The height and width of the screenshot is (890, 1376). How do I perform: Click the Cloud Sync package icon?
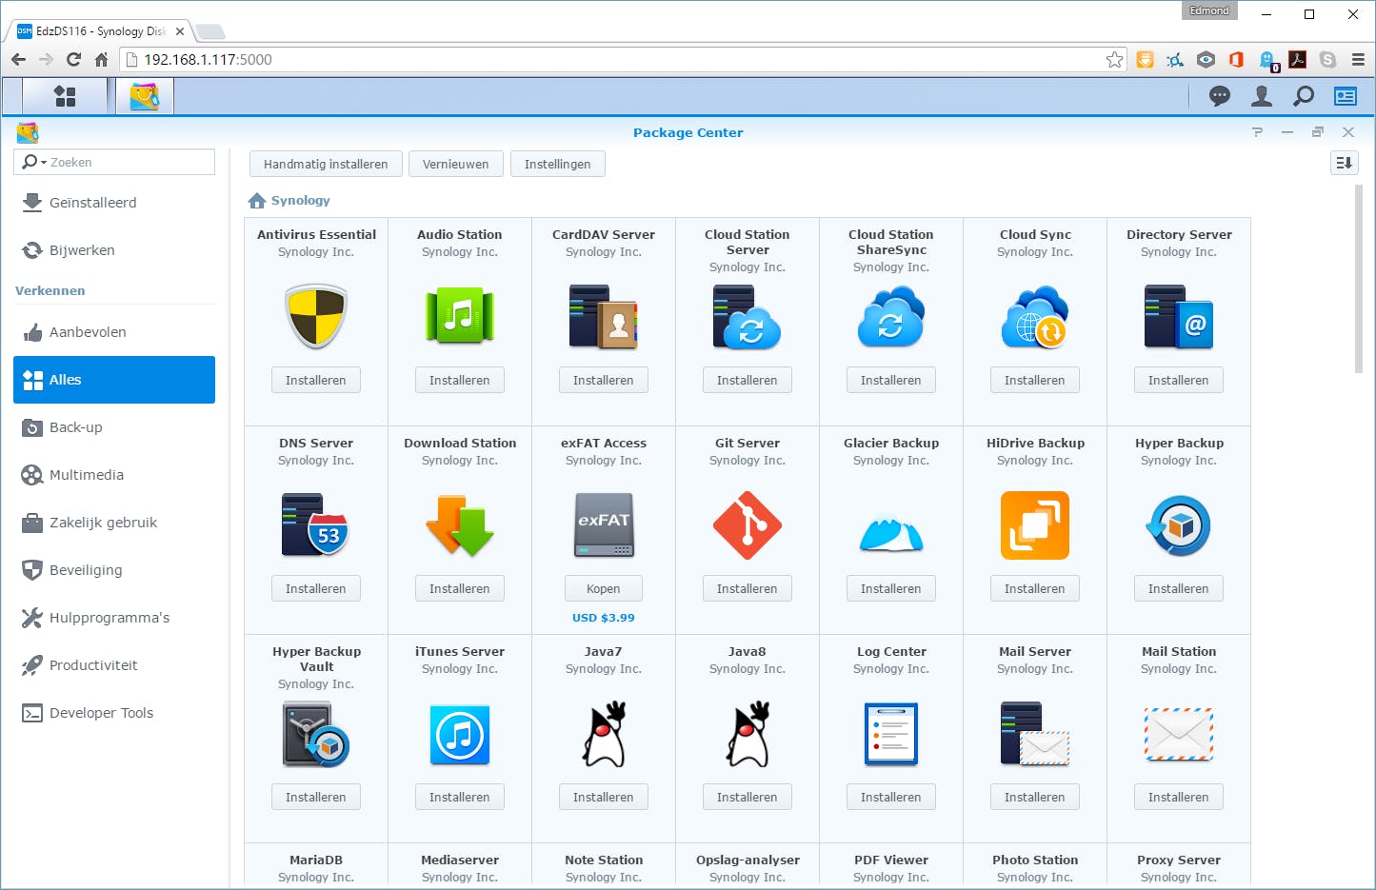tap(1035, 317)
